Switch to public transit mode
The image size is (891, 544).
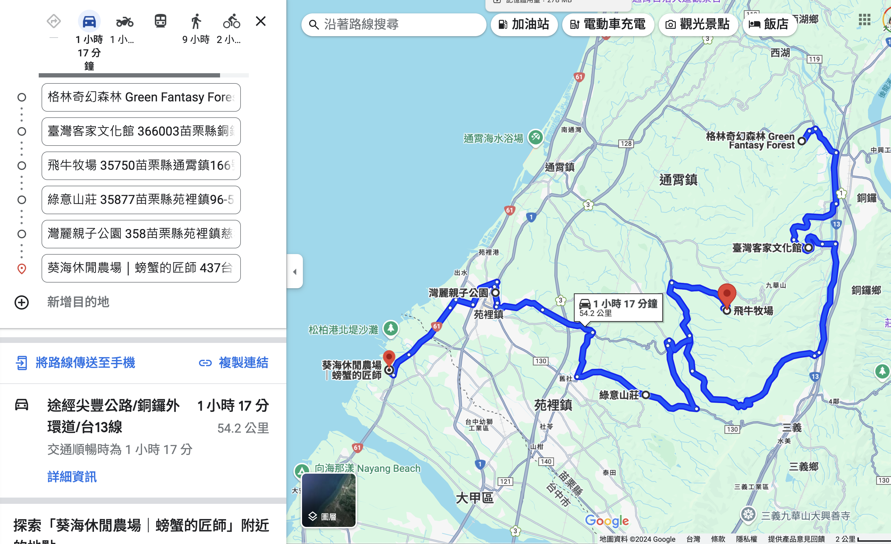160,21
